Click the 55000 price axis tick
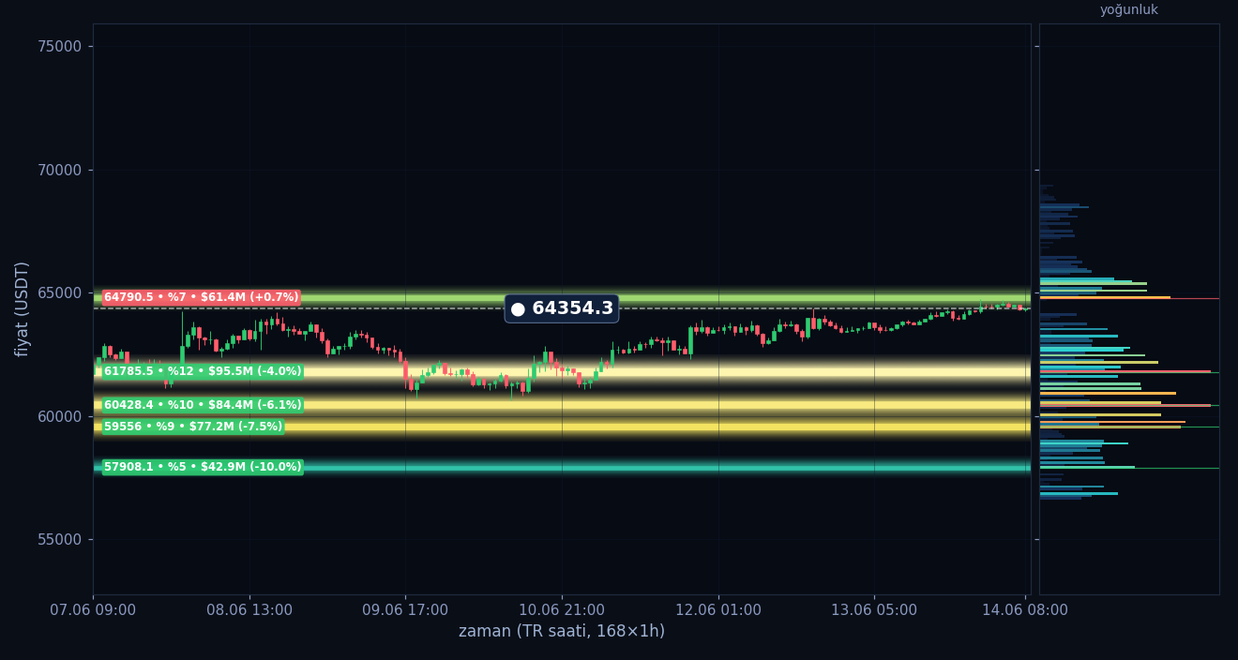The height and width of the screenshot is (660, 1238). [61, 540]
